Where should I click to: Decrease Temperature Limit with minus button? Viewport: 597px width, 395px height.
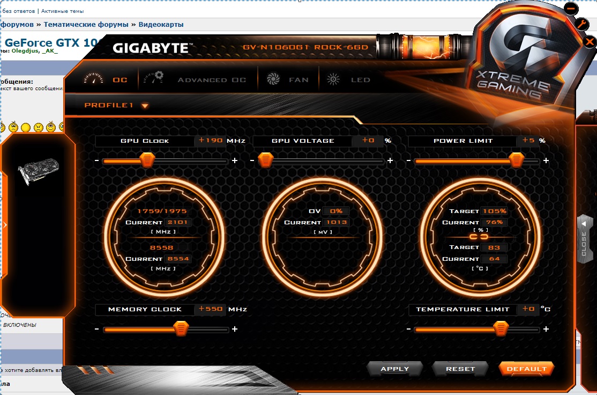[x=408, y=329]
